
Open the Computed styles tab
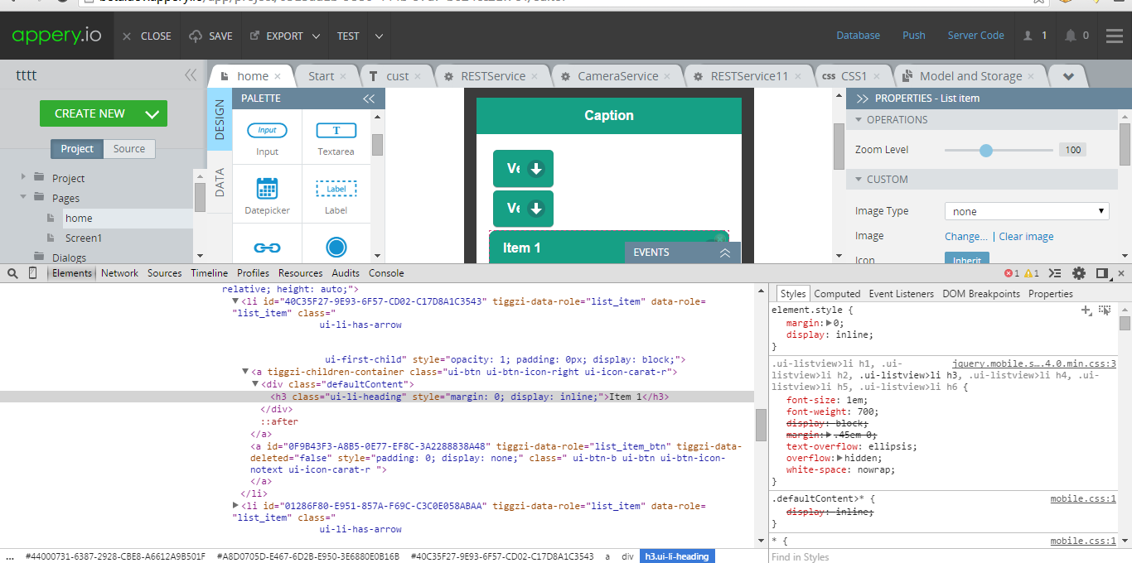tap(837, 294)
